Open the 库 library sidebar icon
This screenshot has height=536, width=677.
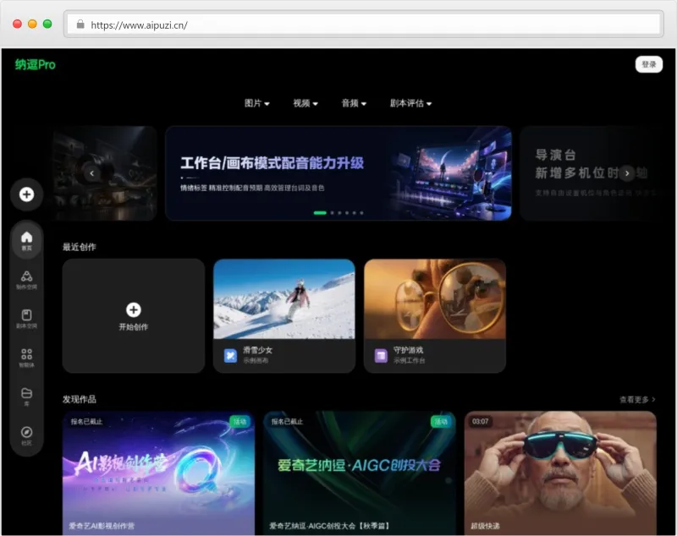pos(27,397)
